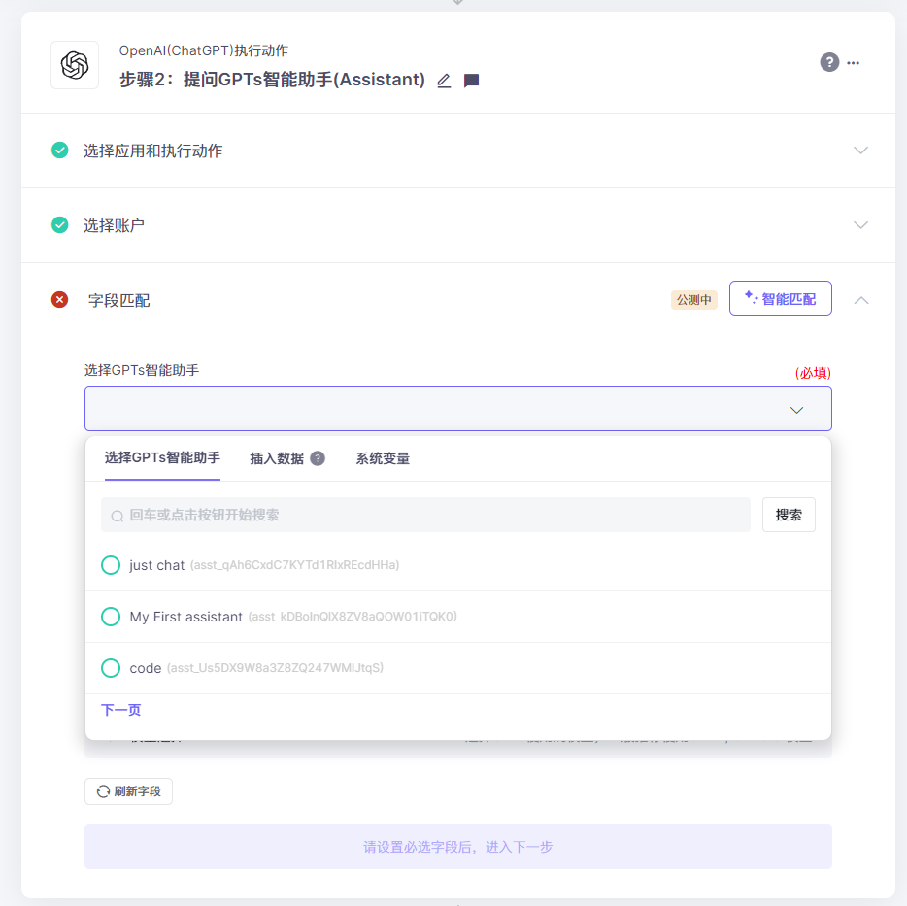This screenshot has height=906, width=907.
Task: Select the 'code' assistant radio button
Action: [111, 667]
